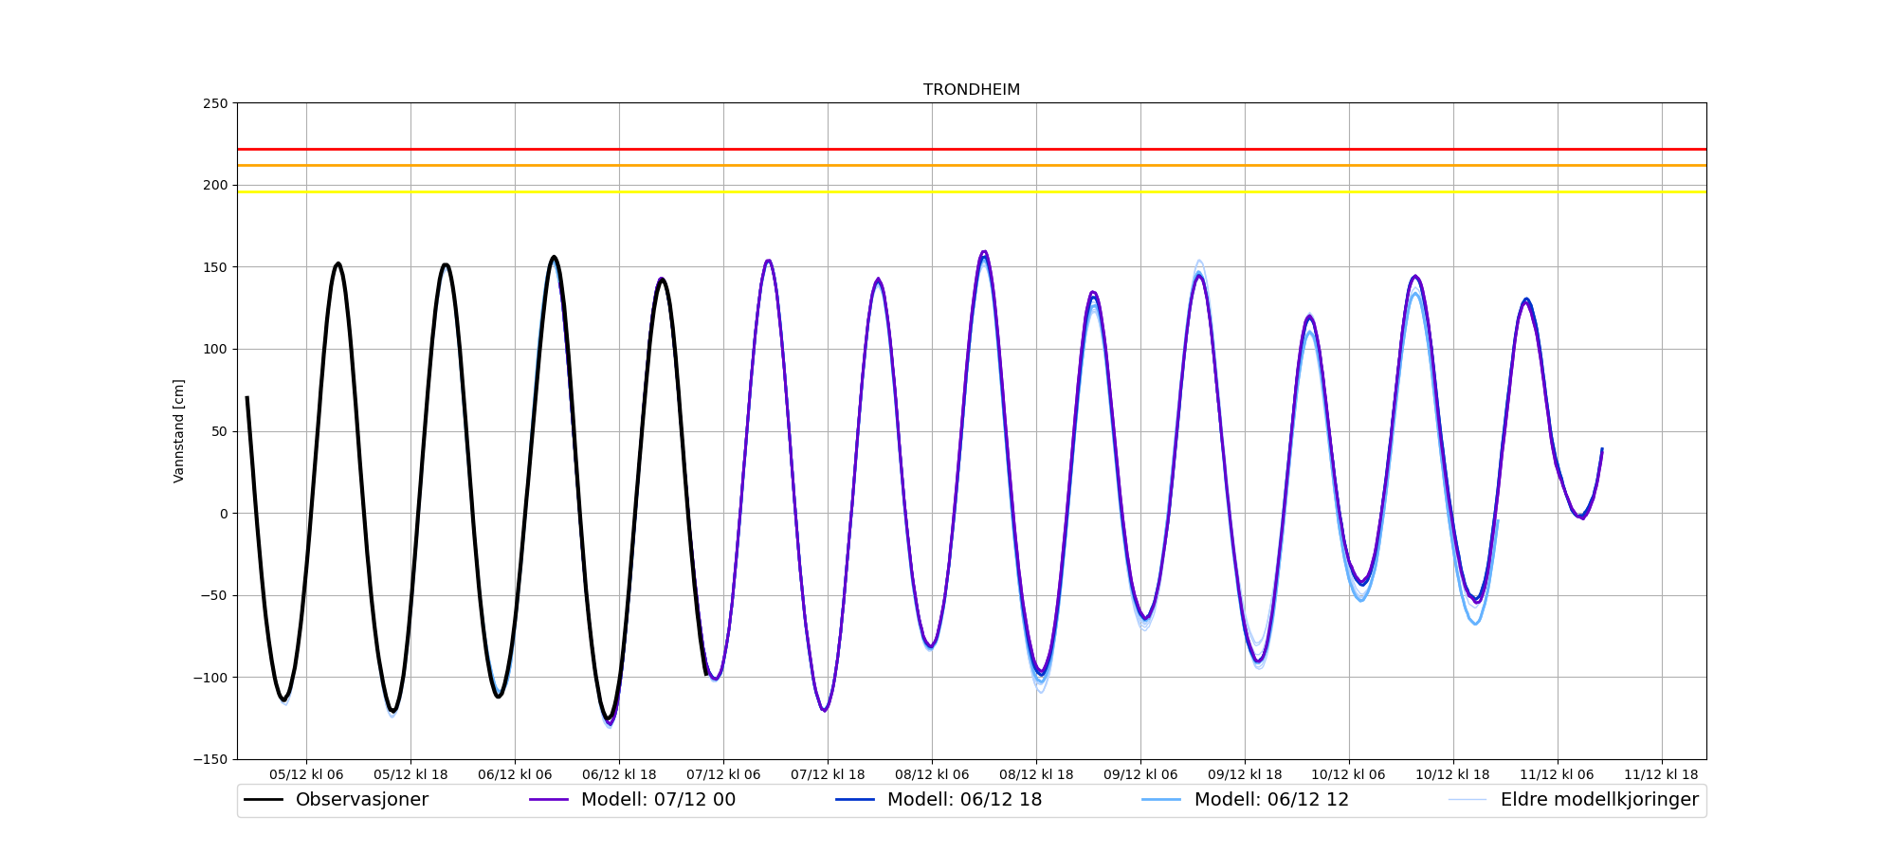
Task: Click pale swatch beside Eldre modellkjoringer
Action: coord(1468,800)
